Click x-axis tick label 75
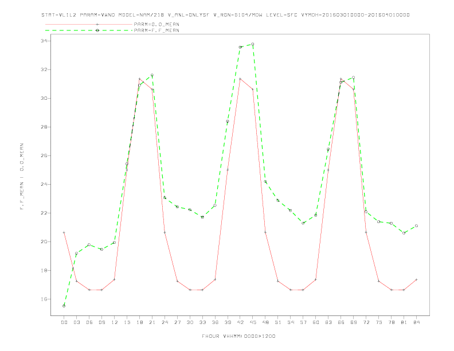 click(379, 322)
